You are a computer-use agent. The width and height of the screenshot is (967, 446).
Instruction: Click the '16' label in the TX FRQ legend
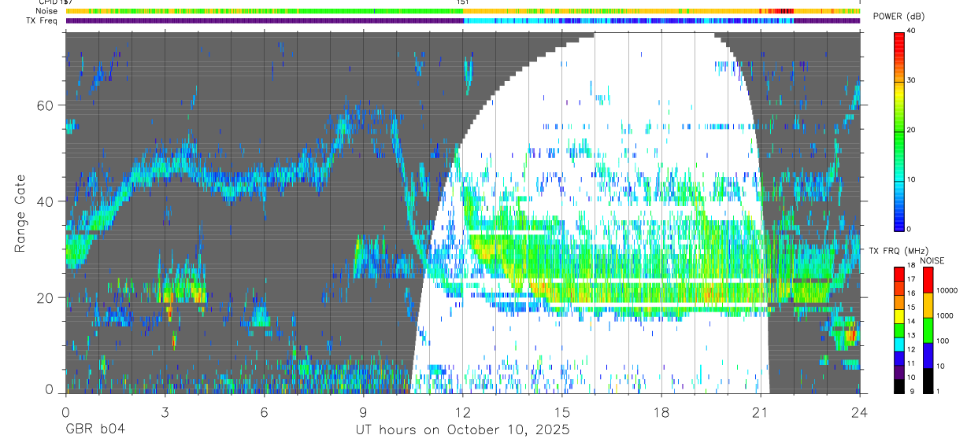coord(912,293)
